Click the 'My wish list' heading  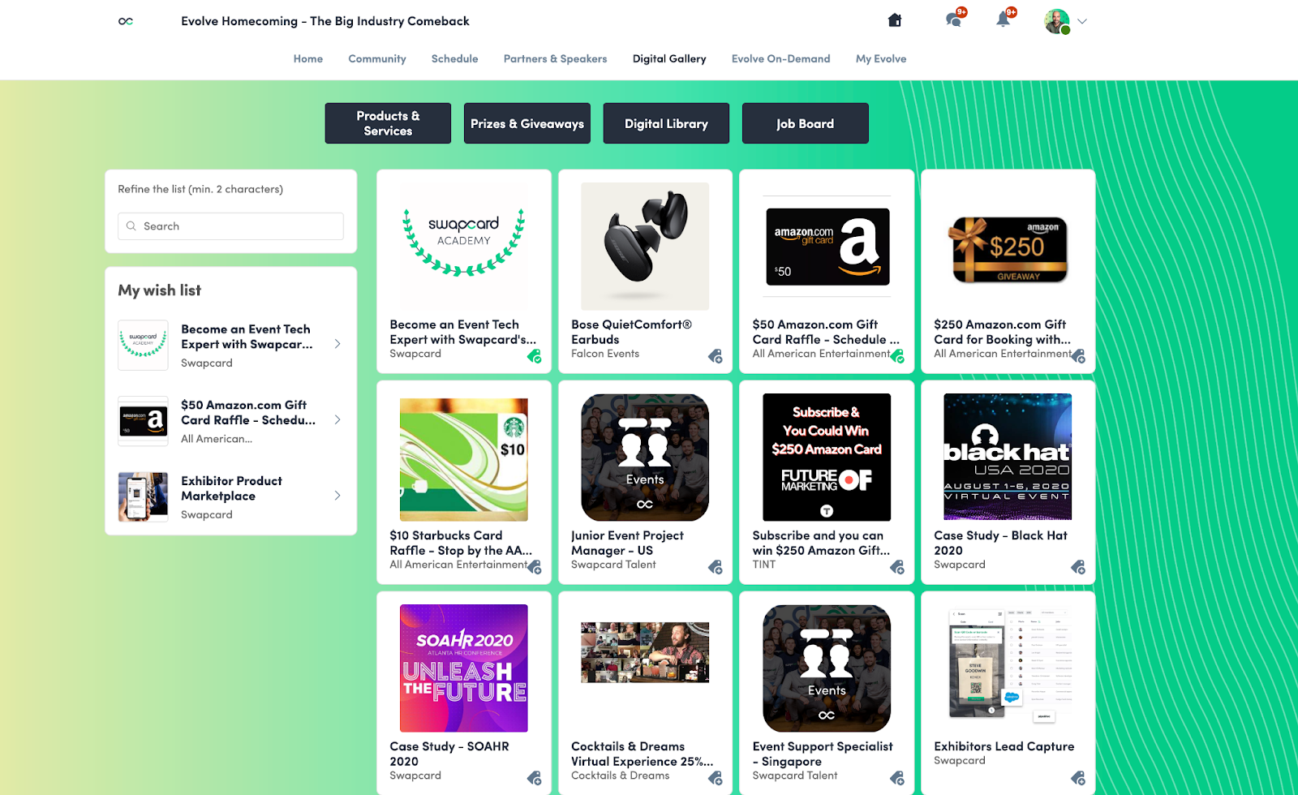click(160, 290)
